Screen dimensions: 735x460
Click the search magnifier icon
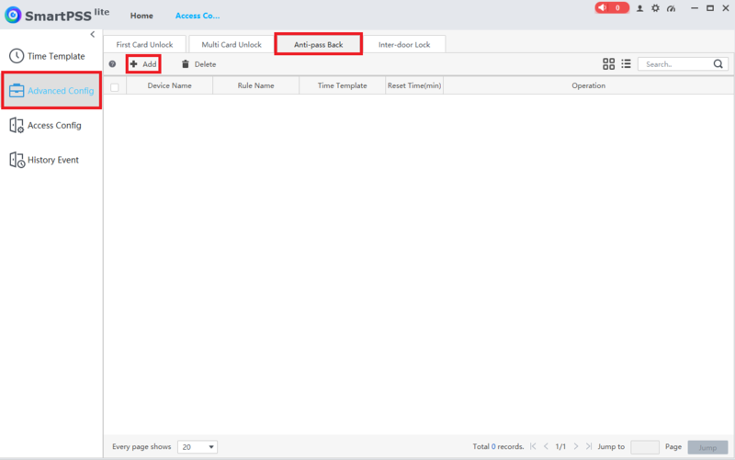718,63
